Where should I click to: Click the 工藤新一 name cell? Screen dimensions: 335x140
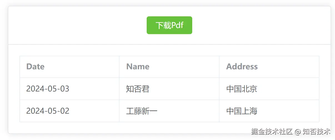click(142, 111)
